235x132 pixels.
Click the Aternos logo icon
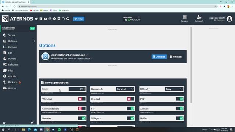(x=5, y=19)
